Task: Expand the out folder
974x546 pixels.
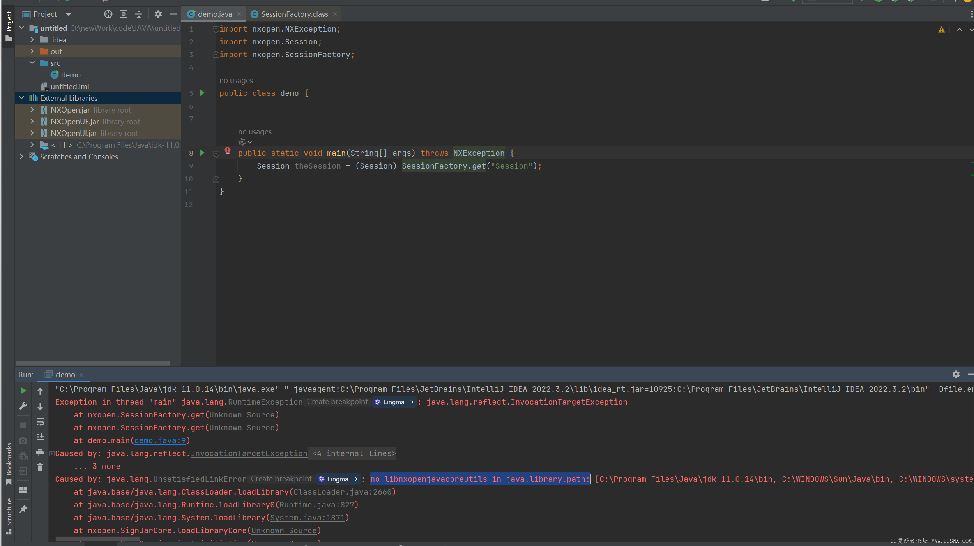Action: pos(32,51)
